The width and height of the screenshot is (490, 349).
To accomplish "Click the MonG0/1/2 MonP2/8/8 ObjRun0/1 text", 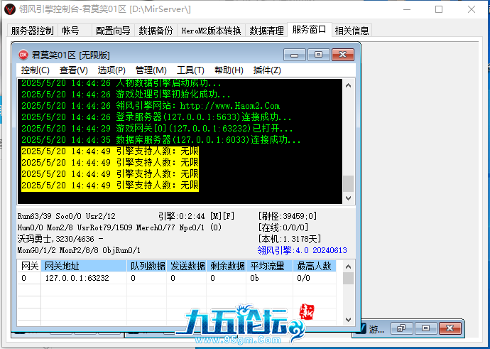I will [x=79, y=250].
